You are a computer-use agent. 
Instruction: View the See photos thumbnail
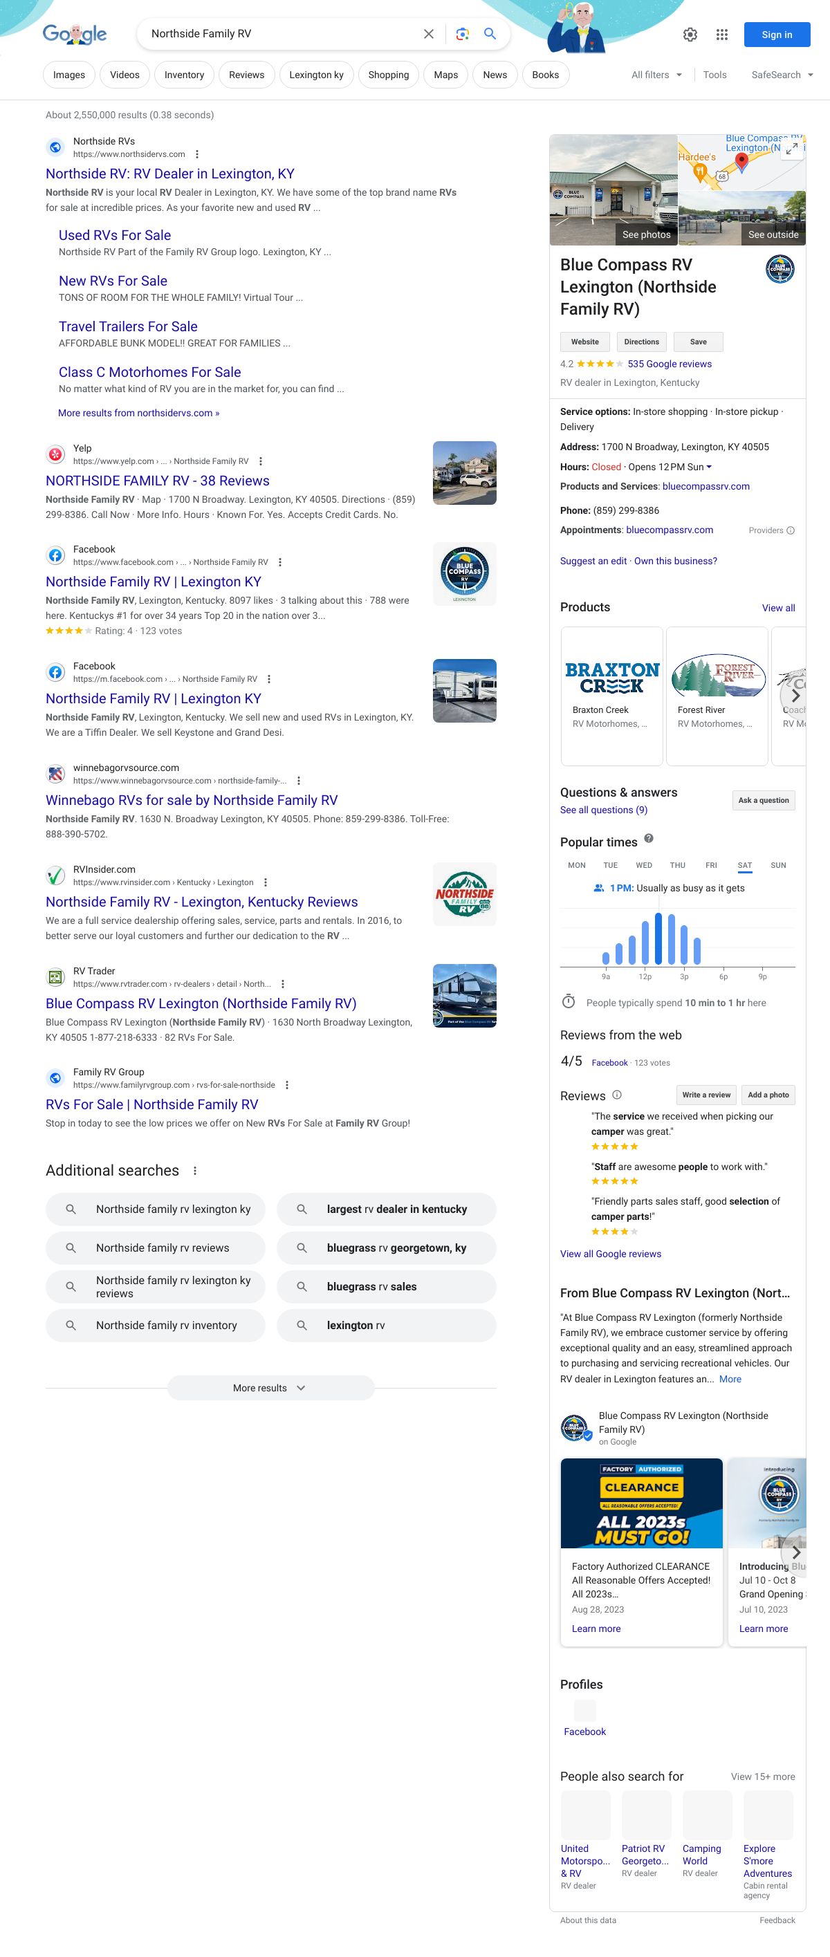[614, 190]
